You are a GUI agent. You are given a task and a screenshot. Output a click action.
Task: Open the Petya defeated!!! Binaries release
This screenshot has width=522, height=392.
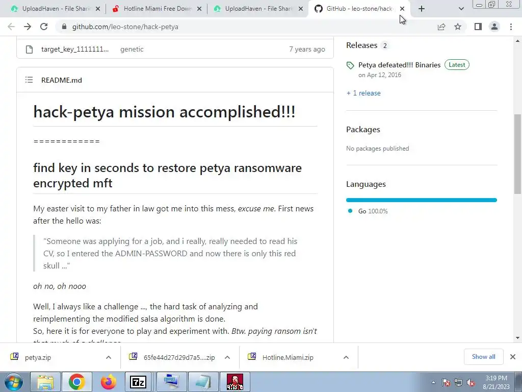(x=399, y=65)
